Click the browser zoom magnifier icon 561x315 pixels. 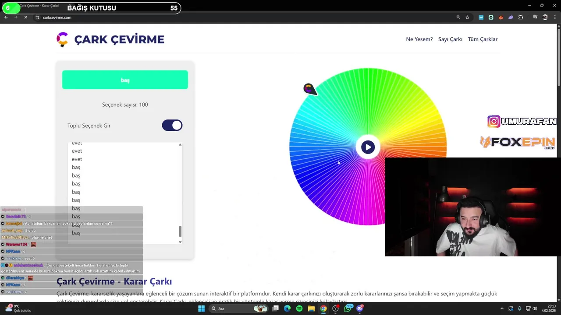pos(458,17)
